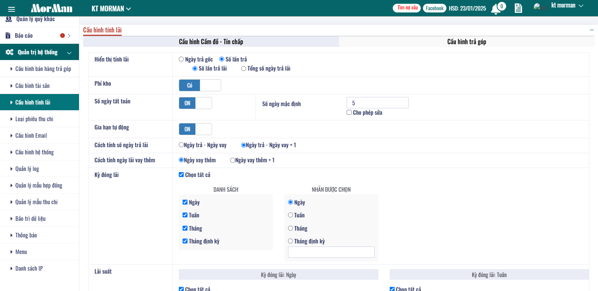
Task: Select Ngày trả - Ngày vay + 1 radio
Action: pyautogui.click(x=244, y=145)
